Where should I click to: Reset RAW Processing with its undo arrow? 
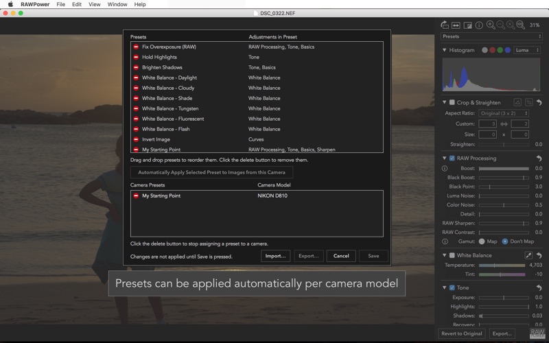(539, 158)
